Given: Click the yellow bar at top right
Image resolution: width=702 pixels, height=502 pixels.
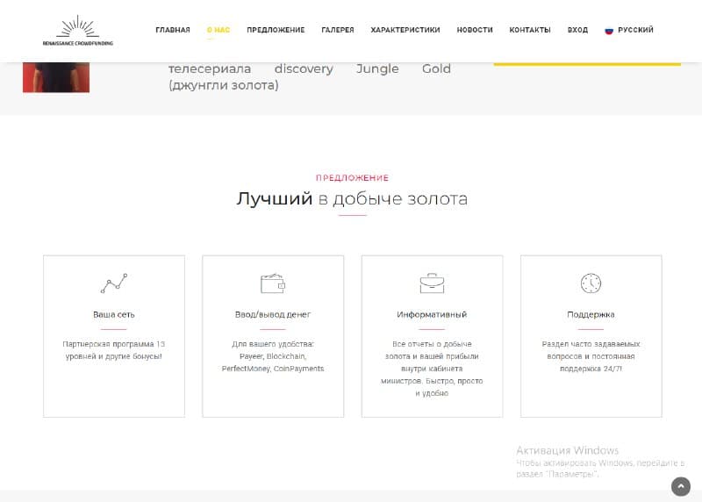Looking at the screenshot, I should coord(587,63).
